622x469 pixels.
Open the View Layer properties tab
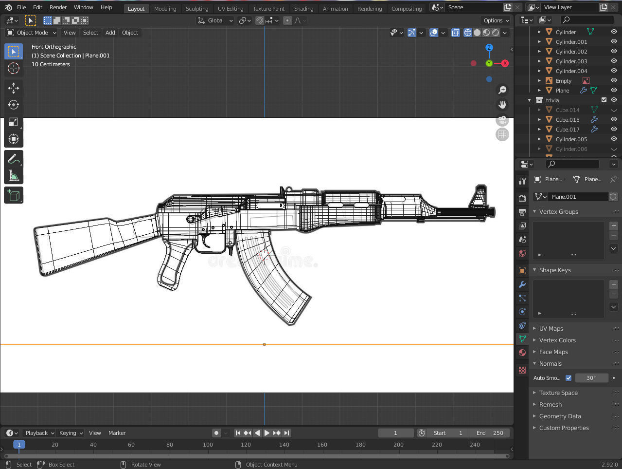522,226
